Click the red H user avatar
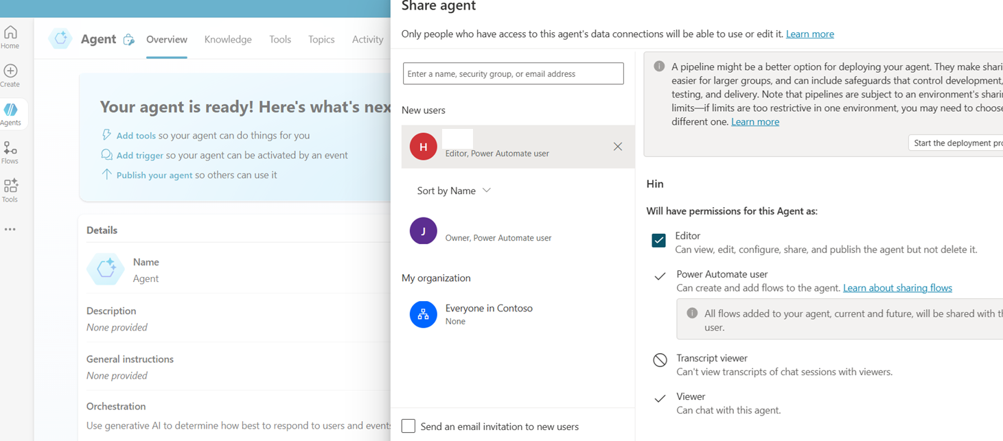The width and height of the screenshot is (1003, 441). tap(424, 147)
